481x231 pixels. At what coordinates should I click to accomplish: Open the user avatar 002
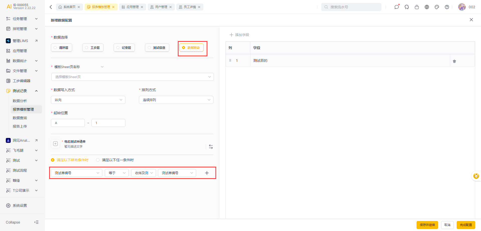coord(462,7)
